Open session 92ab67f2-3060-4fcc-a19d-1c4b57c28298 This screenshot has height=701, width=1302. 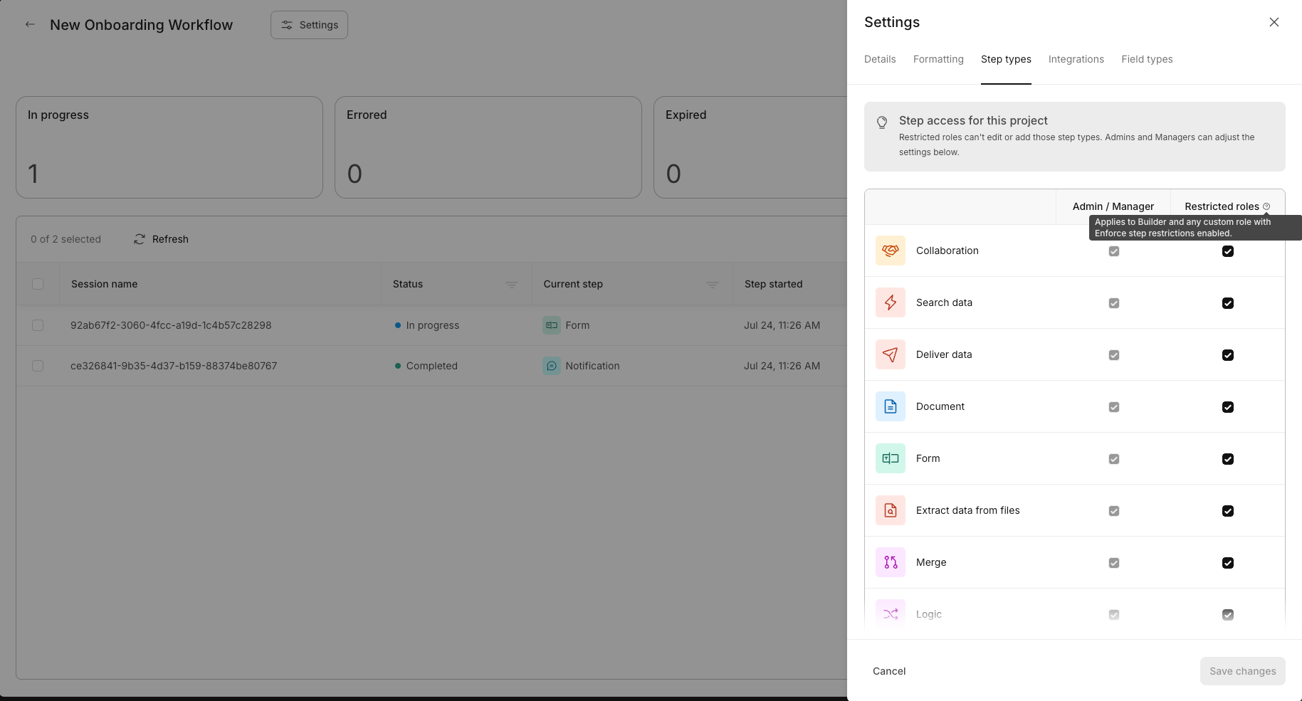tap(171, 325)
